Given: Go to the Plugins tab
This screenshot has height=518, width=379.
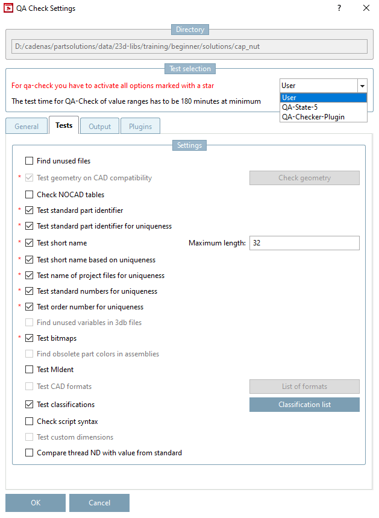Looking at the screenshot, I should (140, 125).
